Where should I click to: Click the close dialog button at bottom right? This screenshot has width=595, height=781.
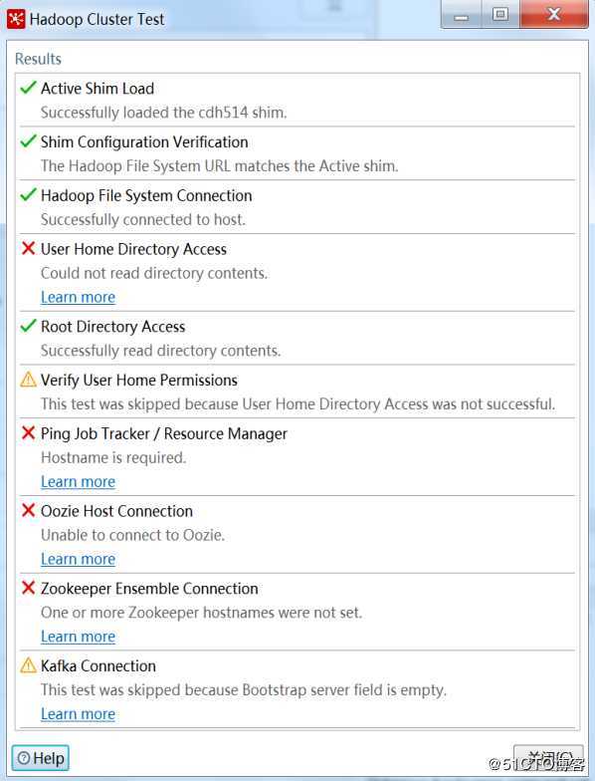click(549, 759)
